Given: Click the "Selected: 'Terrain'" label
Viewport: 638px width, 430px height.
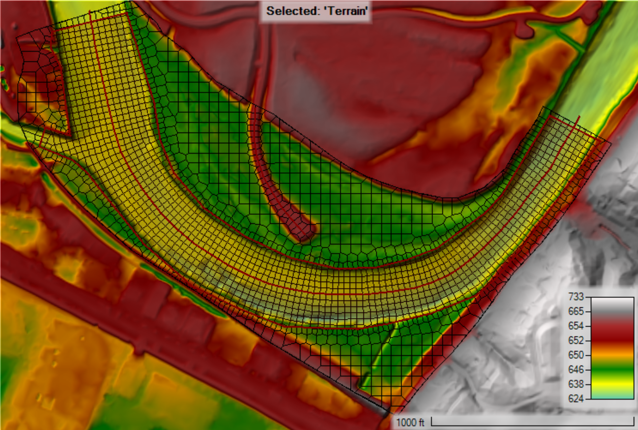Looking at the screenshot, I should coord(316,11).
